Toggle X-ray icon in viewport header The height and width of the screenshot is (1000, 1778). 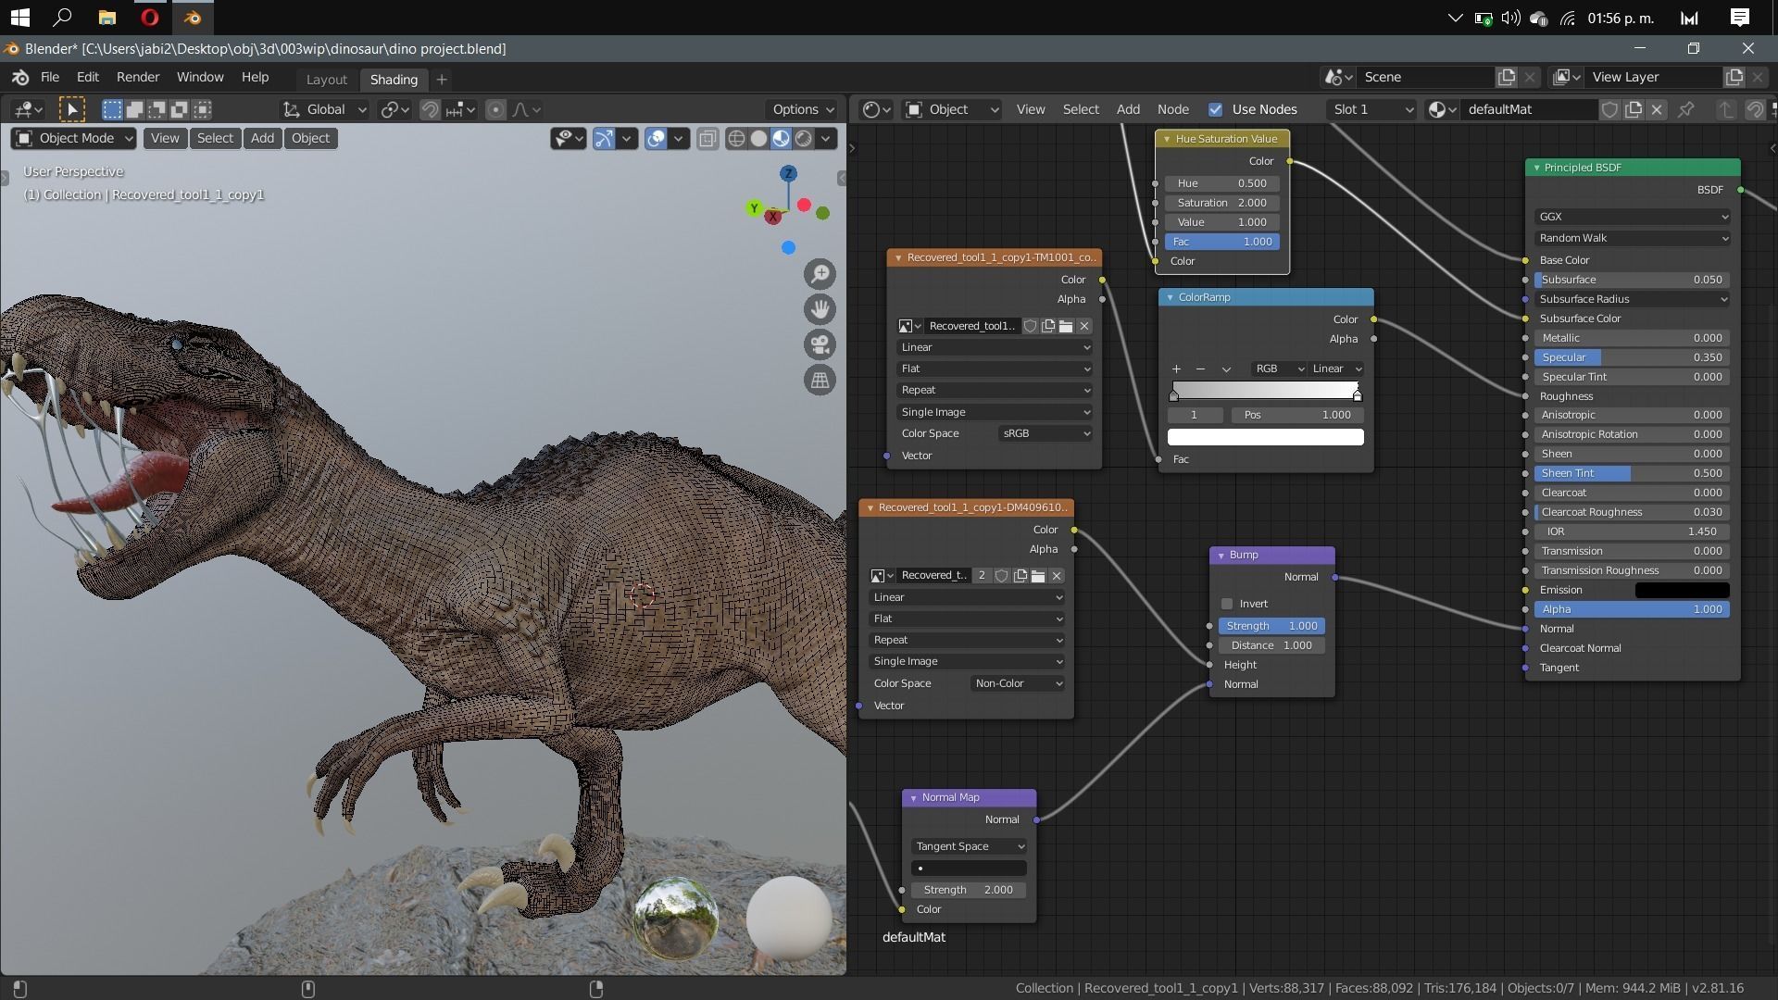[707, 138]
